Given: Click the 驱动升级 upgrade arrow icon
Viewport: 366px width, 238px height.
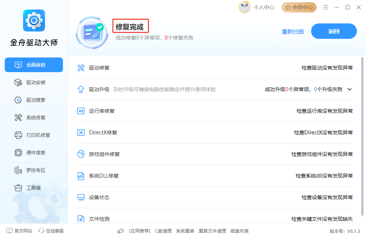Looking at the screenshot, I should tap(81, 89).
